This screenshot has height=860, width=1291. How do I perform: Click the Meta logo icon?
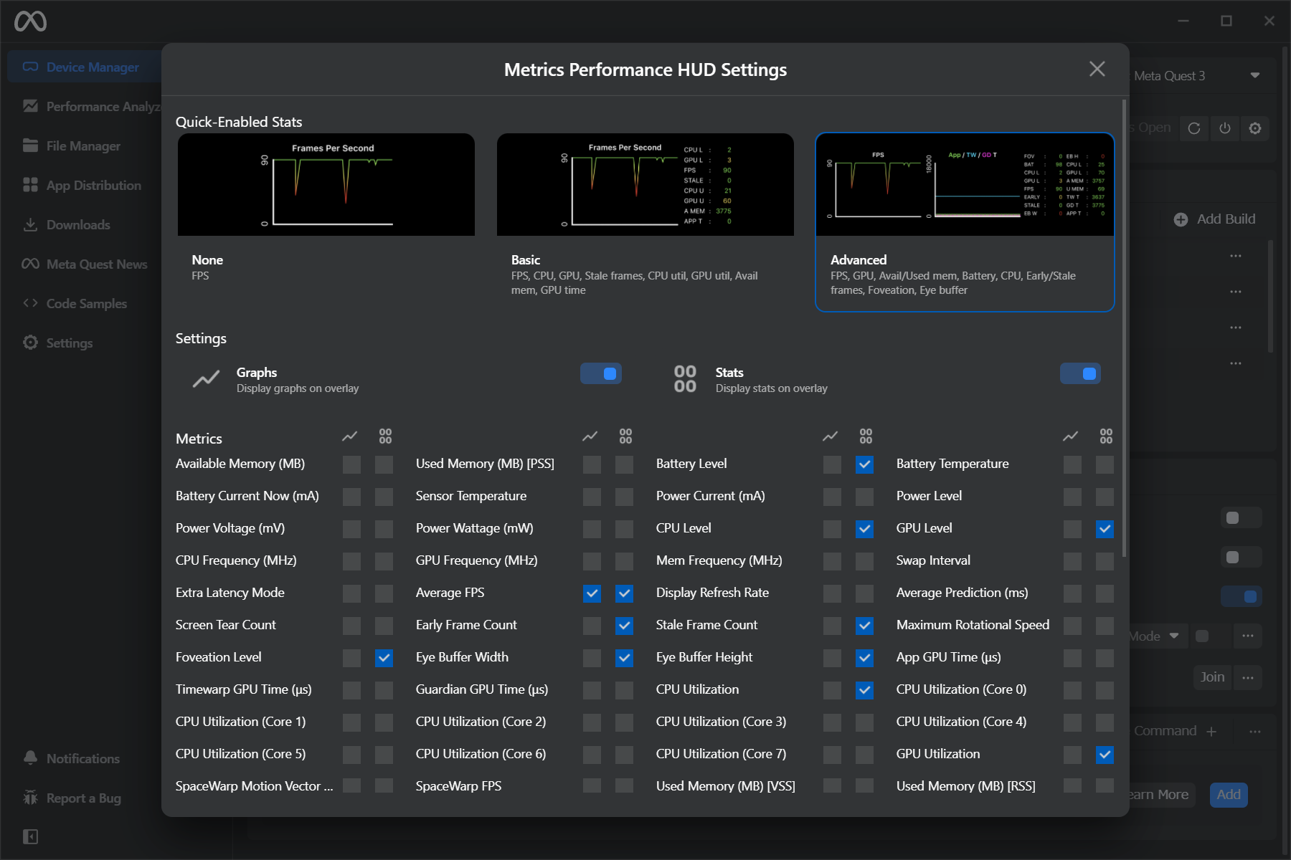(30, 21)
